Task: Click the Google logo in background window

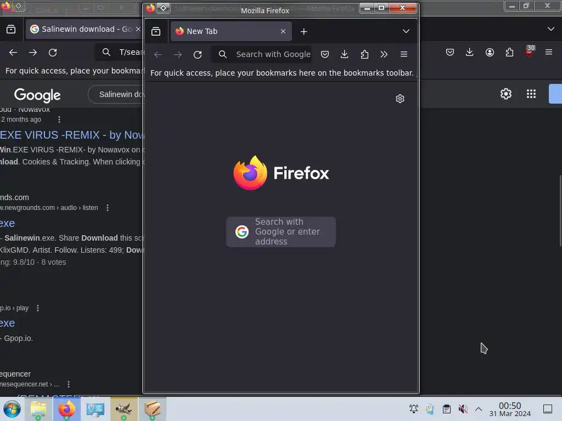Action: tap(37, 95)
